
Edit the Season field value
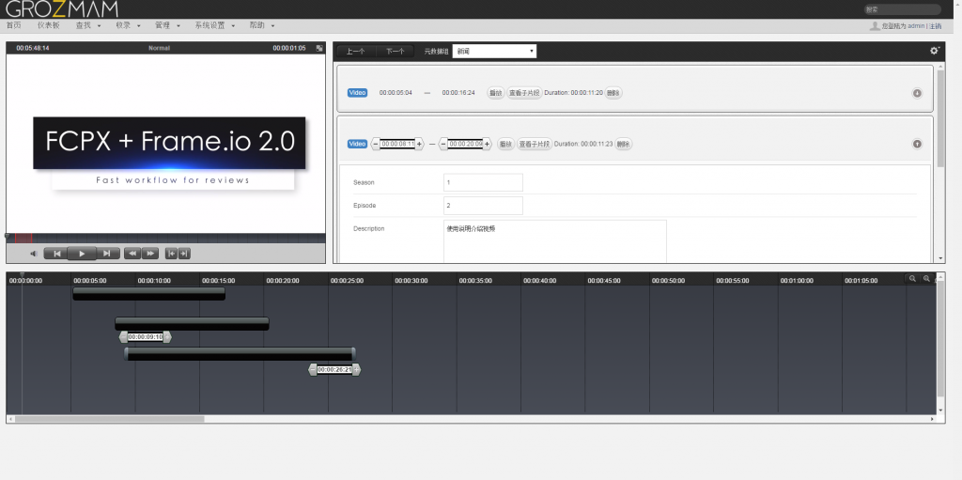tap(483, 182)
